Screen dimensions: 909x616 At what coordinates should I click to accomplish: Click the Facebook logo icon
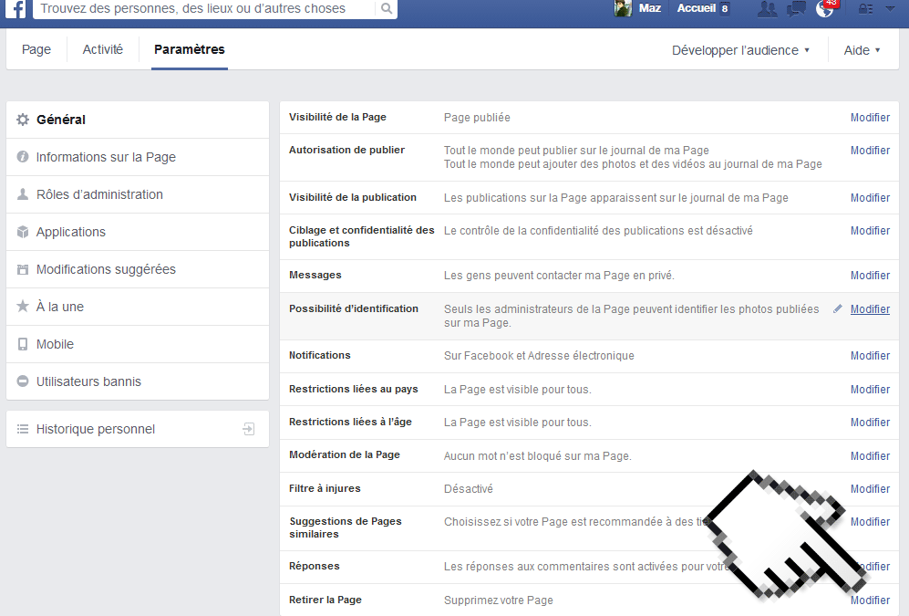[17, 9]
